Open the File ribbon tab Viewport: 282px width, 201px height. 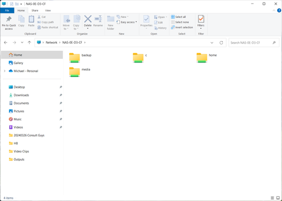pyautogui.click(x=7, y=10)
